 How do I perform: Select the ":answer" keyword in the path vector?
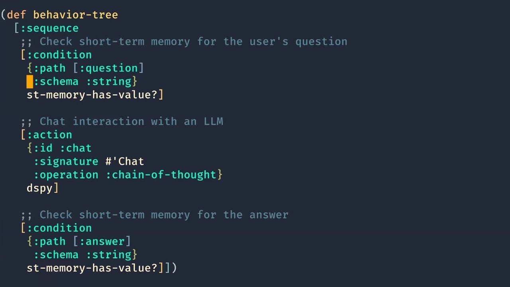(102, 242)
